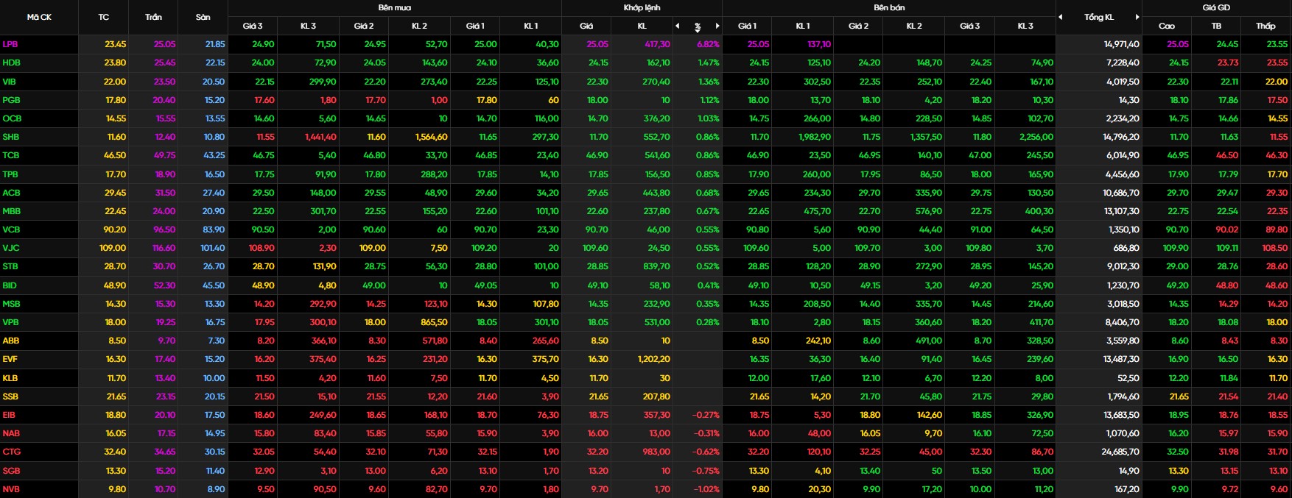This screenshot has width=1292, height=498.
Task: Select the VIB ticker
Action: pos(10,82)
